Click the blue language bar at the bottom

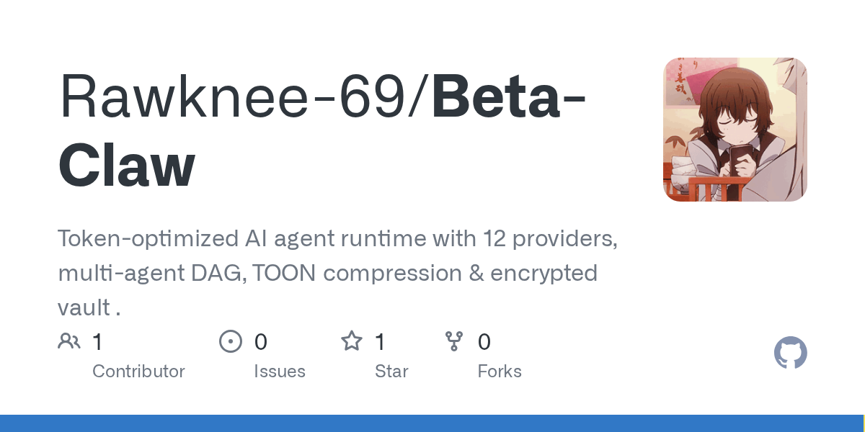click(432, 423)
